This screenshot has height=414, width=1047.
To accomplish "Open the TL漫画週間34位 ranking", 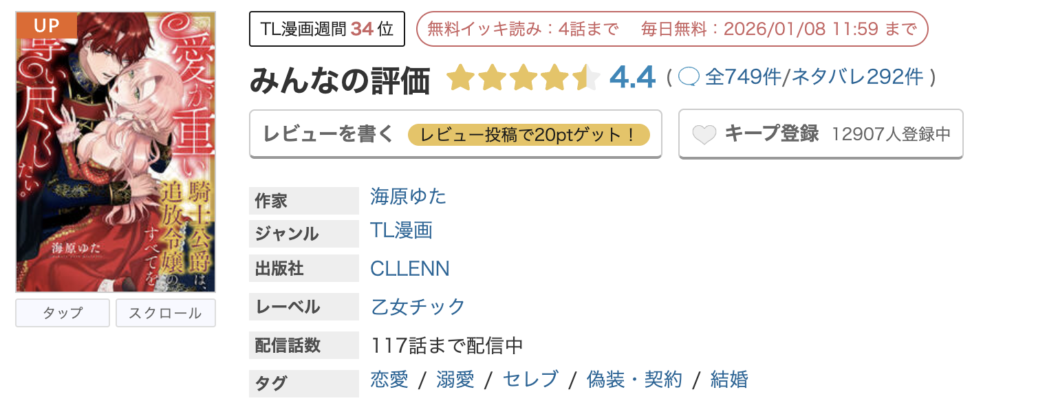I will click(x=327, y=29).
